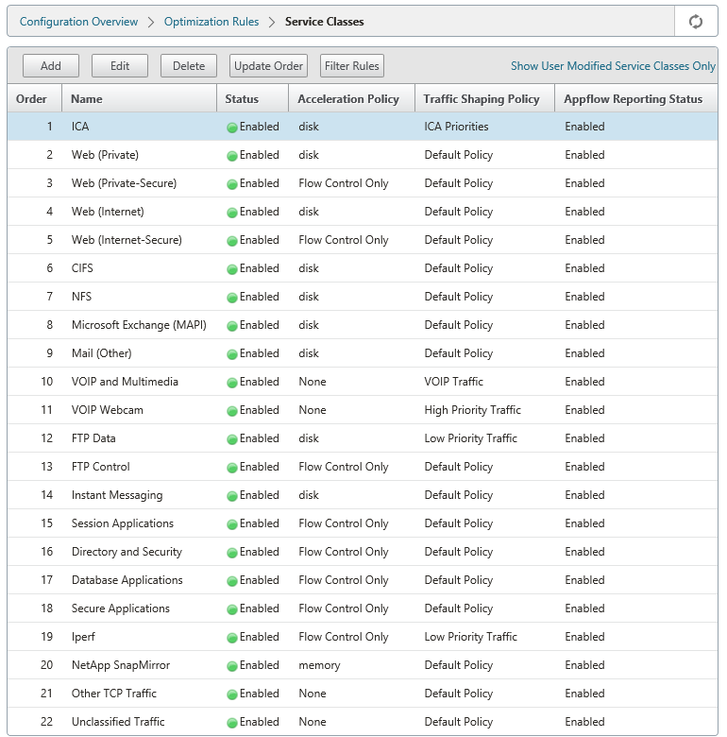Viewport: 727px width, 737px height.
Task: Open Optimization Rules breadcrumb link
Action: coord(211,22)
